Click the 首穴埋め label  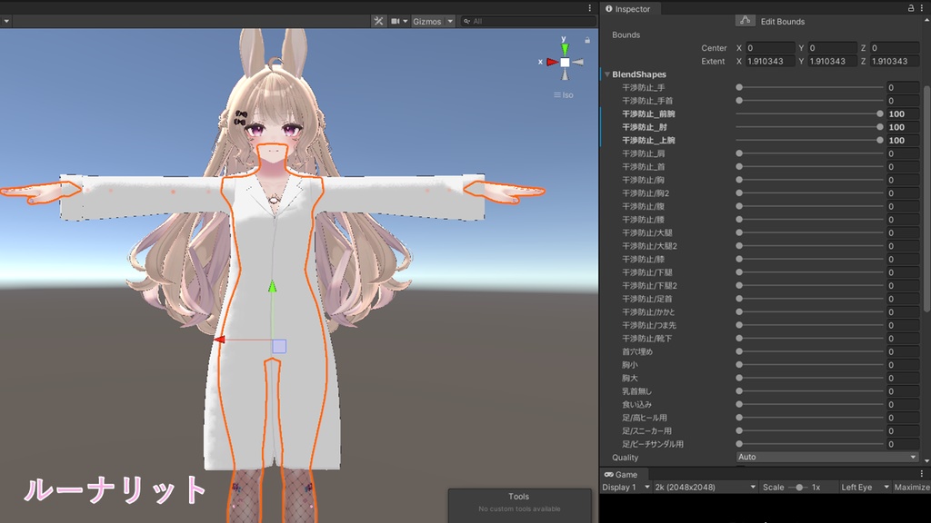click(x=637, y=351)
